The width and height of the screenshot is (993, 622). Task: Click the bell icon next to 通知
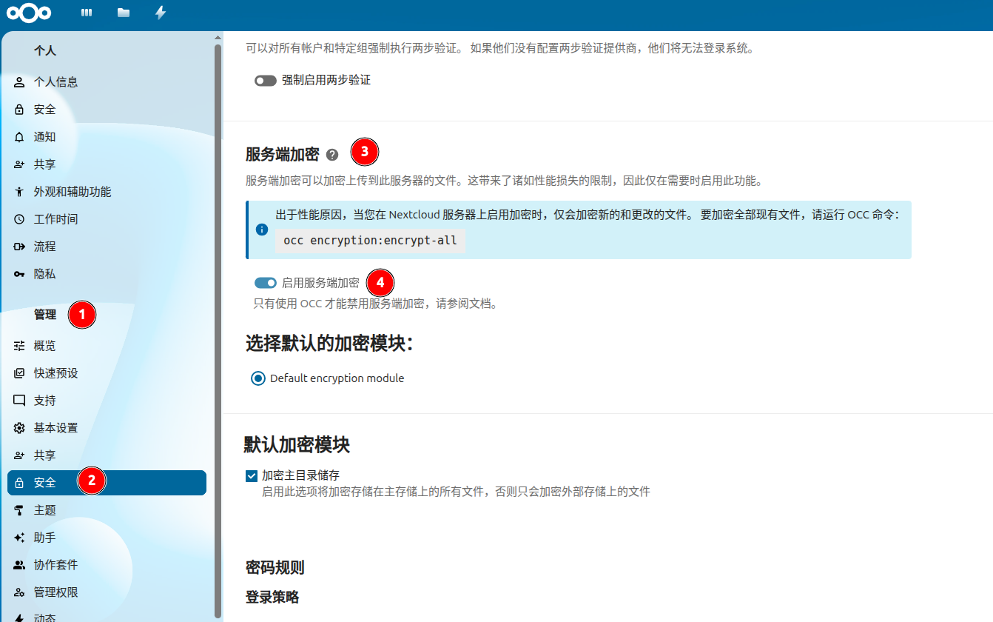click(19, 137)
